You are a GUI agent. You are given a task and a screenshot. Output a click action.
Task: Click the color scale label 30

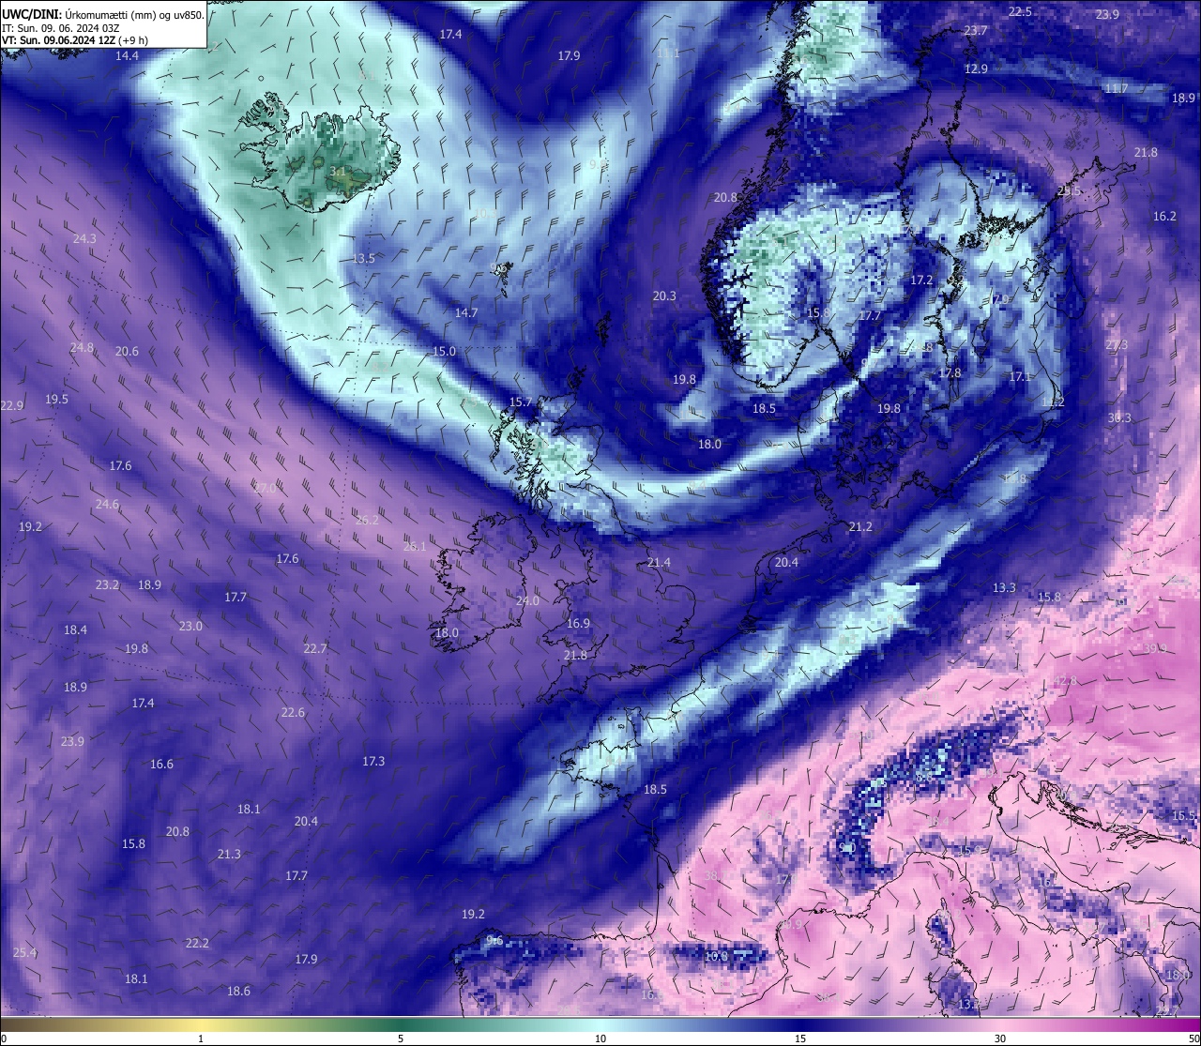click(1000, 1038)
